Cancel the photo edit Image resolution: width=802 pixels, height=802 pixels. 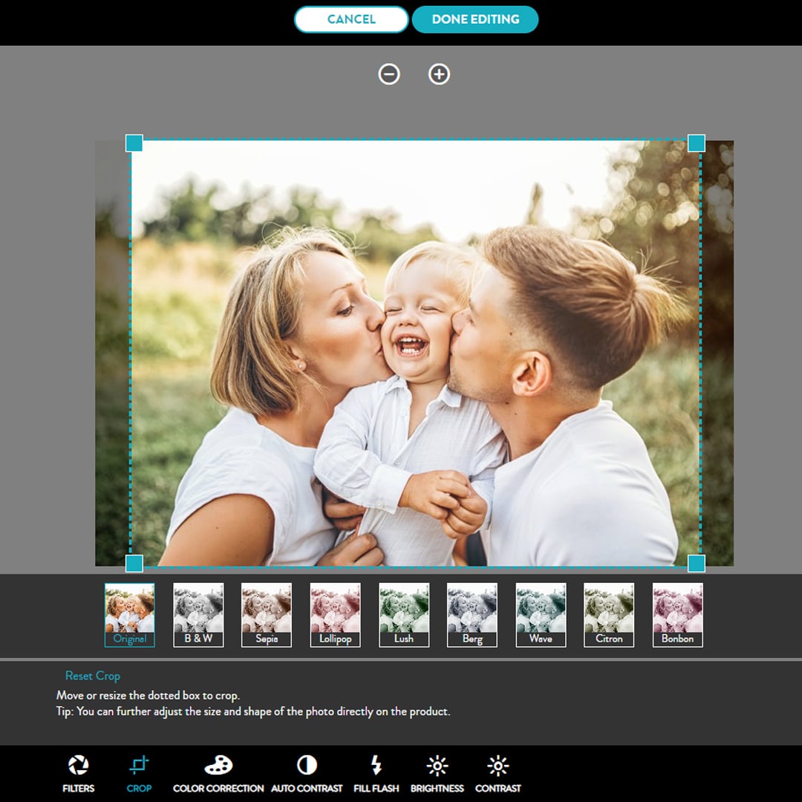(351, 19)
